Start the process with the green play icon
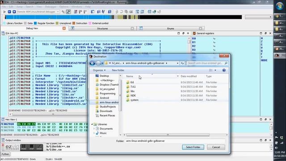 pyautogui.click(x=4, y=12)
